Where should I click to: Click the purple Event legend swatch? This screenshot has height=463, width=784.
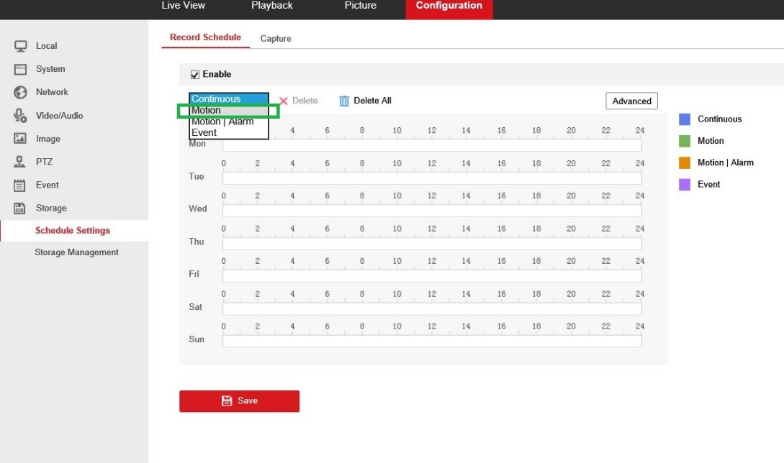(x=685, y=185)
